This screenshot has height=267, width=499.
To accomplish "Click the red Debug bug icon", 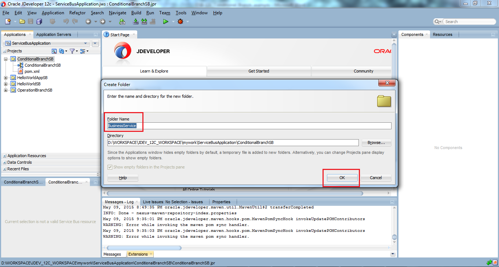I will click(x=180, y=22).
